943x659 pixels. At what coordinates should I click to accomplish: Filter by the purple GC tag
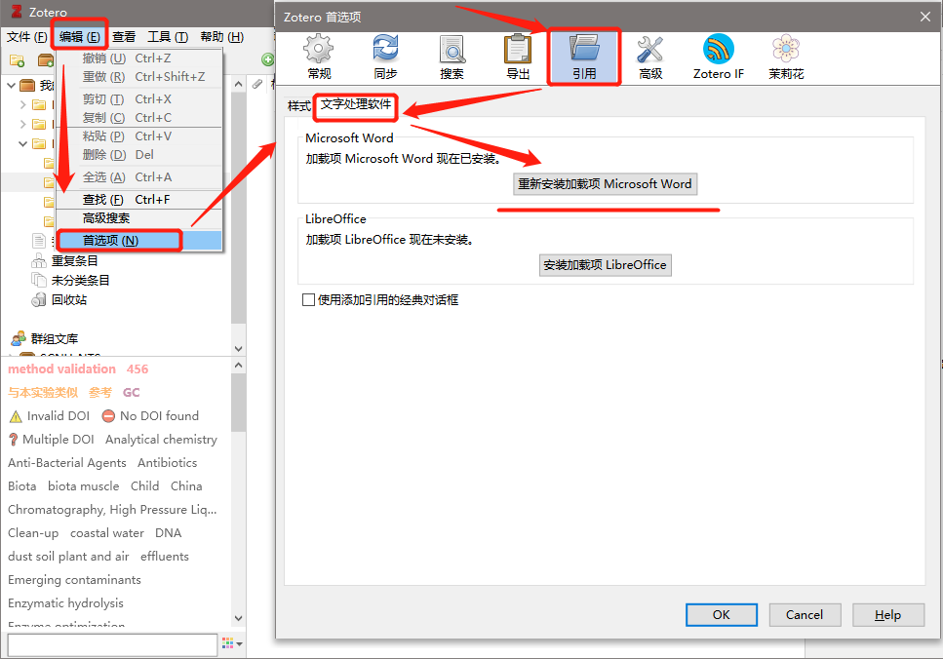click(x=131, y=393)
